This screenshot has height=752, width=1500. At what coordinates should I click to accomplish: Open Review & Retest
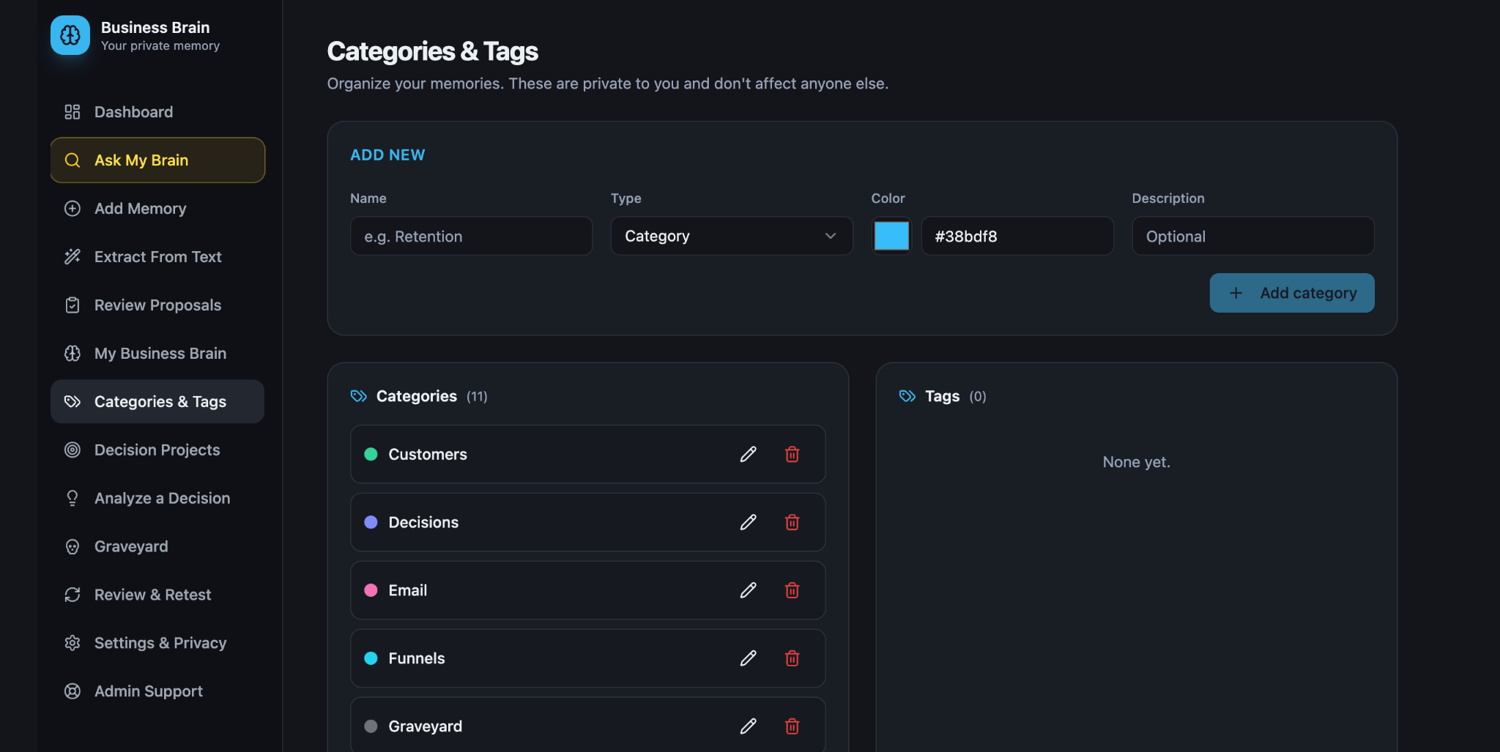click(x=157, y=595)
